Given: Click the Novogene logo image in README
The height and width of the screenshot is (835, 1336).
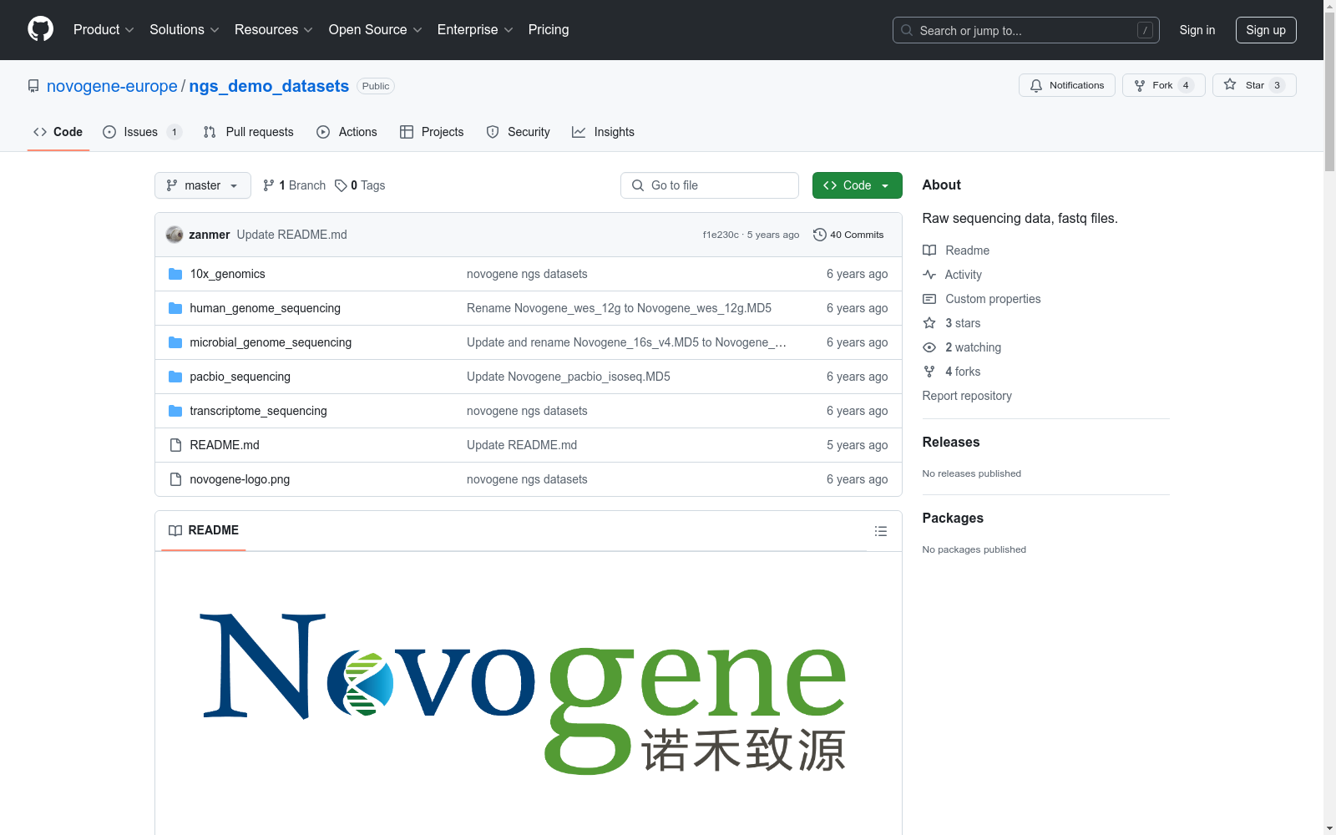Looking at the screenshot, I should point(524,694).
